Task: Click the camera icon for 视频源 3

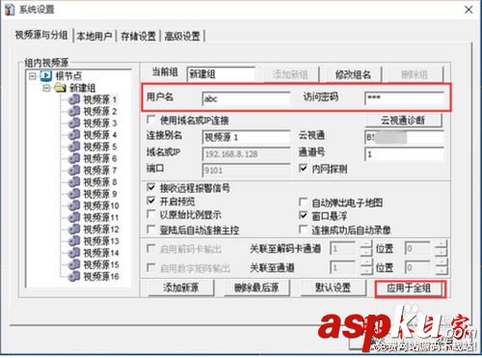Action: [x=74, y=123]
